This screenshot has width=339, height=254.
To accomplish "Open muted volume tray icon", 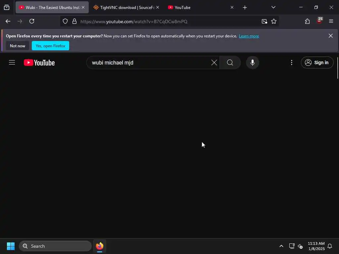I will tap(300, 246).
